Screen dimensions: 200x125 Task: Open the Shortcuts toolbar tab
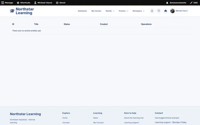click(x=23, y=3)
